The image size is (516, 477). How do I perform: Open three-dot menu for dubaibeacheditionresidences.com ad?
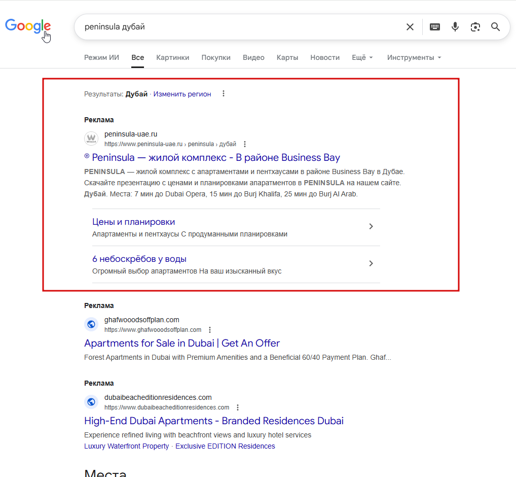point(238,407)
